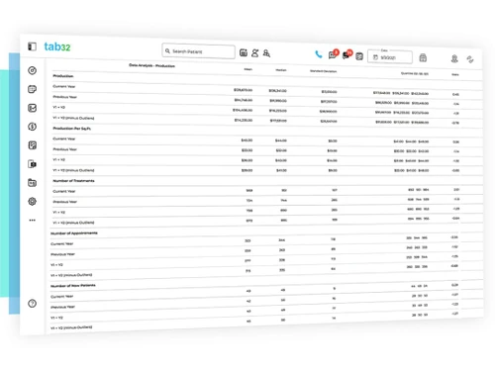The height and width of the screenshot is (371, 495).
Task: Click Previous Year under Number of Appointments
Action: (62, 254)
